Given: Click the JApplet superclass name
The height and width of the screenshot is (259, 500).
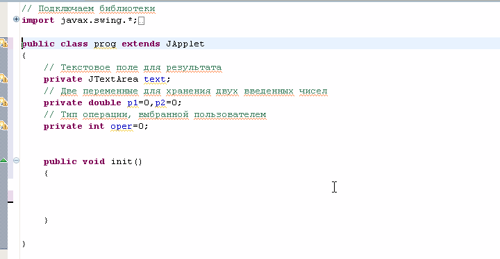Looking at the screenshot, I should point(185,44).
